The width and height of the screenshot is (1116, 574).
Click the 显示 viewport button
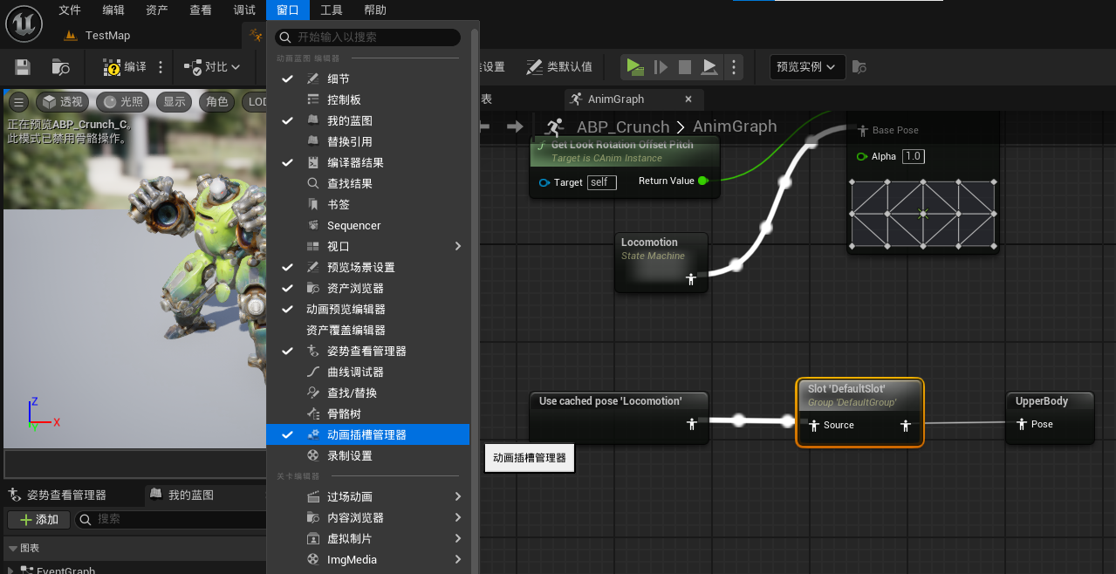(175, 102)
